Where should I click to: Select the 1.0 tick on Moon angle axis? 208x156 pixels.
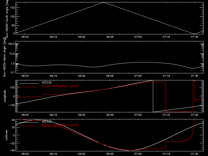click(13, 63)
